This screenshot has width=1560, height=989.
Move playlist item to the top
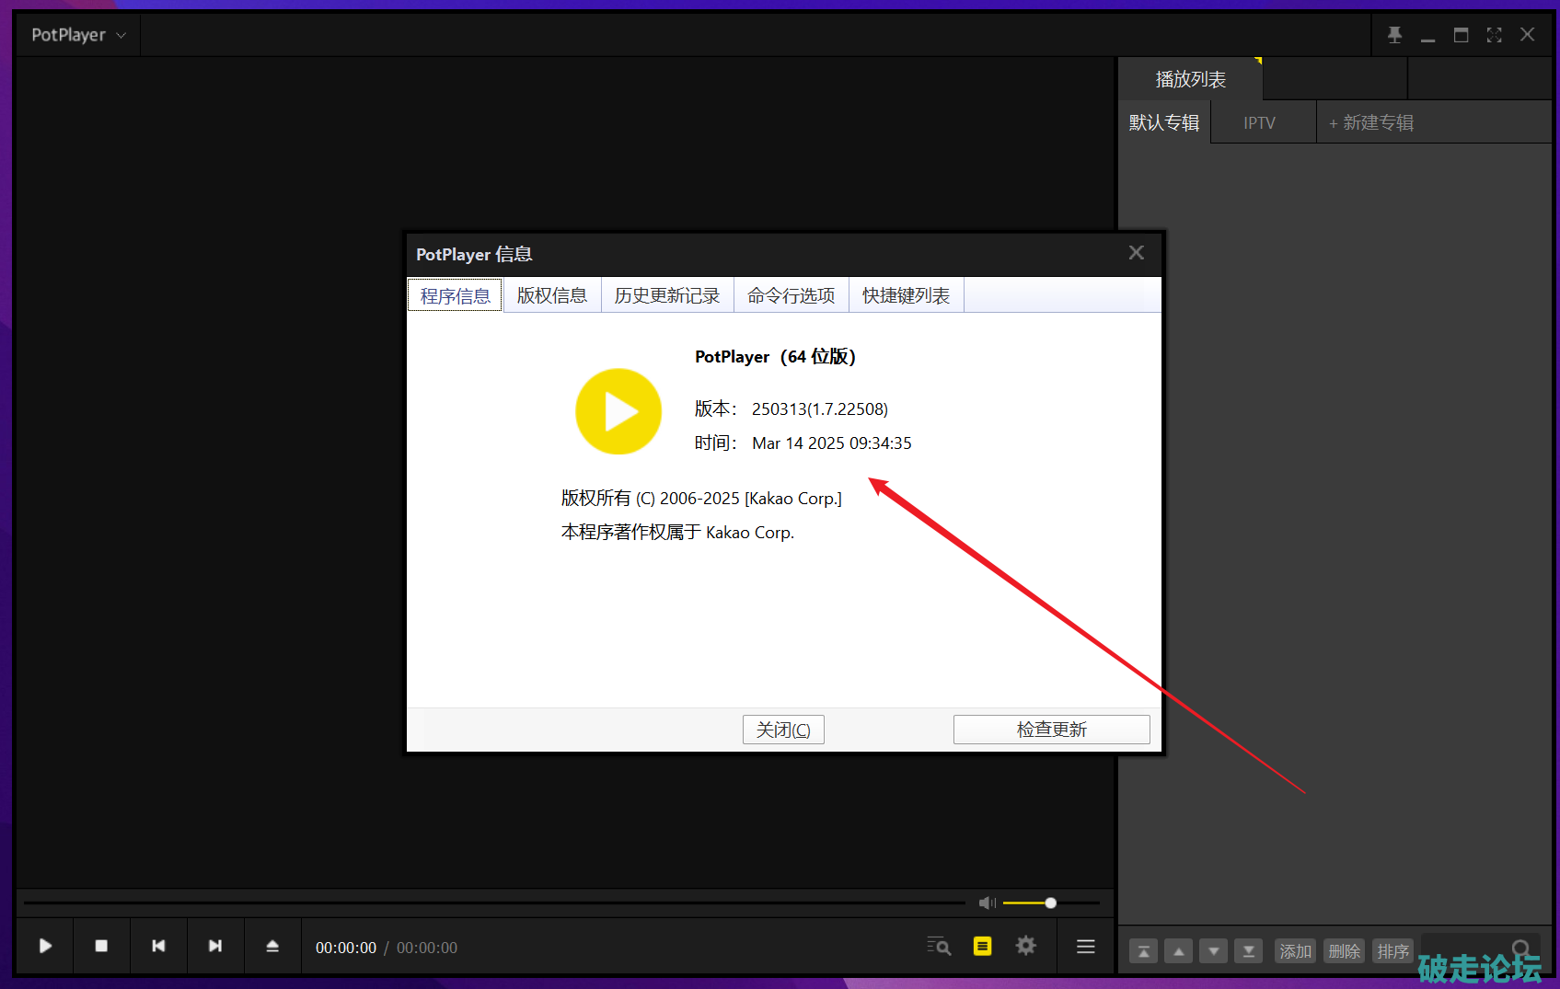[1143, 951]
